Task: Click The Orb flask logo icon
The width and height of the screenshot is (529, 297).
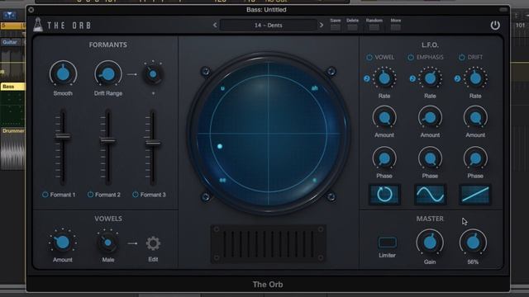Action: tap(38, 25)
